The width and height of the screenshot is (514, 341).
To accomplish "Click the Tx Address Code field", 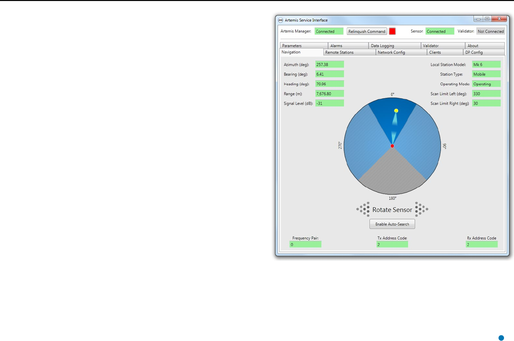I will pyautogui.click(x=392, y=244).
